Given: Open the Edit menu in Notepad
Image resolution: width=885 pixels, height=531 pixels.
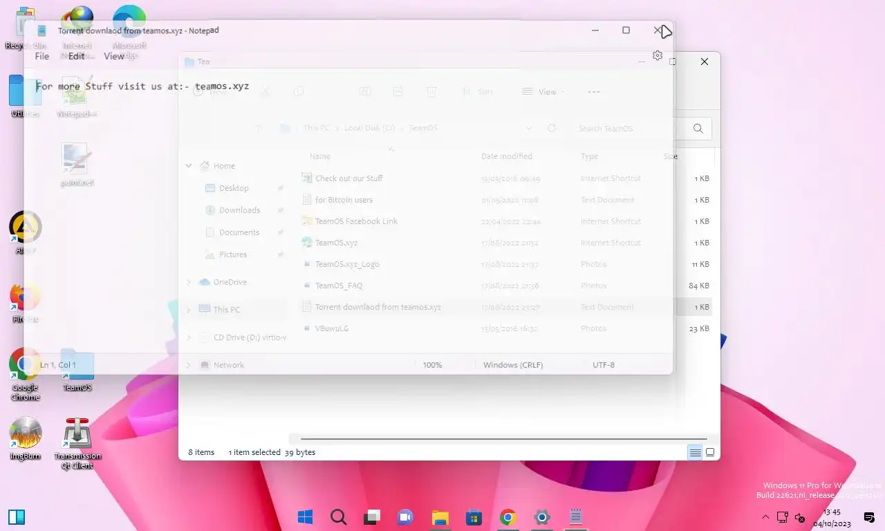Looking at the screenshot, I should pos(76,56).
